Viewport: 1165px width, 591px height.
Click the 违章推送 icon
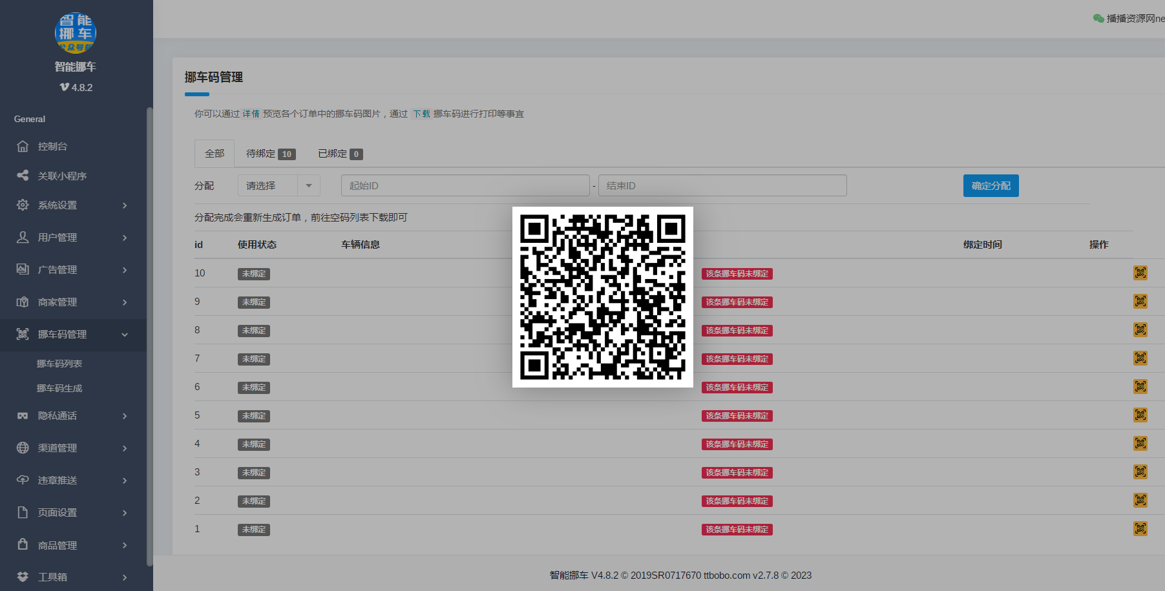[23, 480]
